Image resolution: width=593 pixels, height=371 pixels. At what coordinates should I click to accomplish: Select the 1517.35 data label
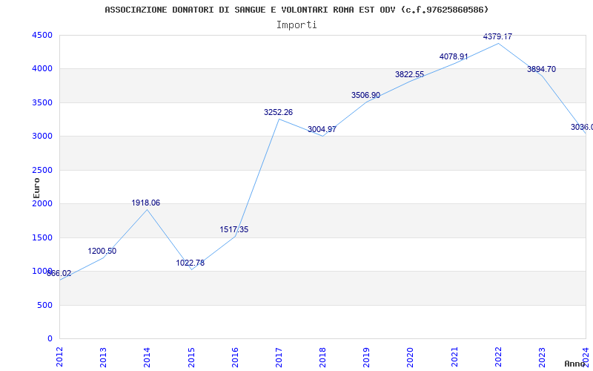[234, 229]
